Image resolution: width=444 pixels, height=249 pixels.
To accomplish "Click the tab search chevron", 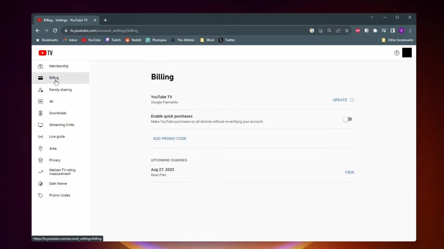I will (x=372, y=17).
